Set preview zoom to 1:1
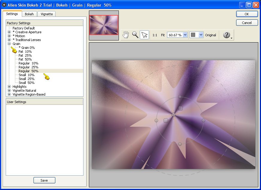 click(x=155, y=35)
